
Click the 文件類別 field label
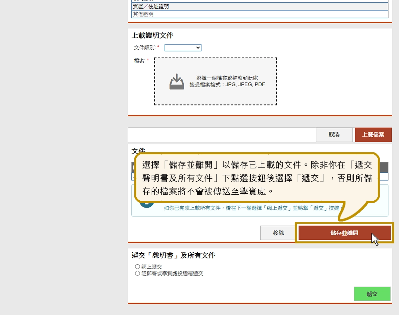145,48
